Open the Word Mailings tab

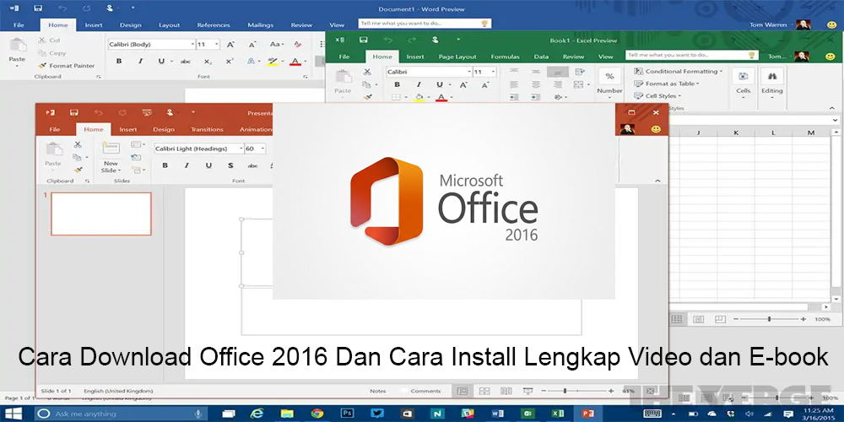click(261, 24)
